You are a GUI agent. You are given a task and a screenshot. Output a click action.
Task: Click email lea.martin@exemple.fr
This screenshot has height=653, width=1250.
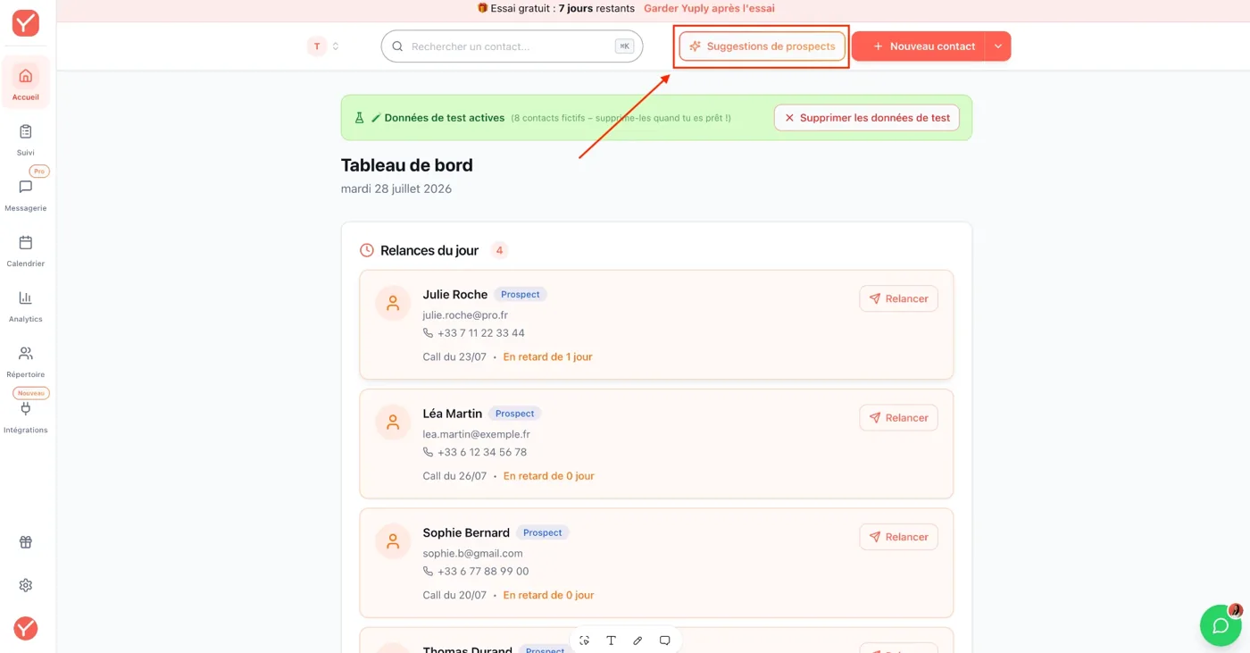tap(477, 434)
